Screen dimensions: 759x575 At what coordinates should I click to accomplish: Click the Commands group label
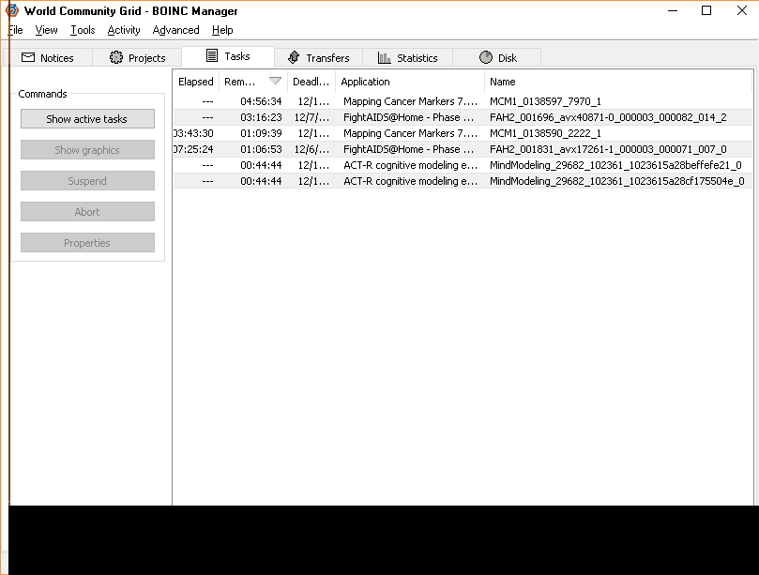[x=42, y=94]
